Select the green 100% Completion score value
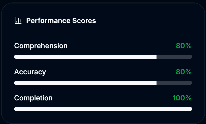Image resolution: width=206 pixels, height=124 pixels. tap(182, 98)
